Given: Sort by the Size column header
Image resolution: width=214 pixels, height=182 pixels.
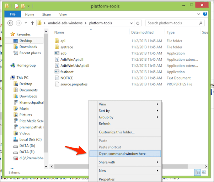Looking at the screenshot, I should (x=205, y=32).
